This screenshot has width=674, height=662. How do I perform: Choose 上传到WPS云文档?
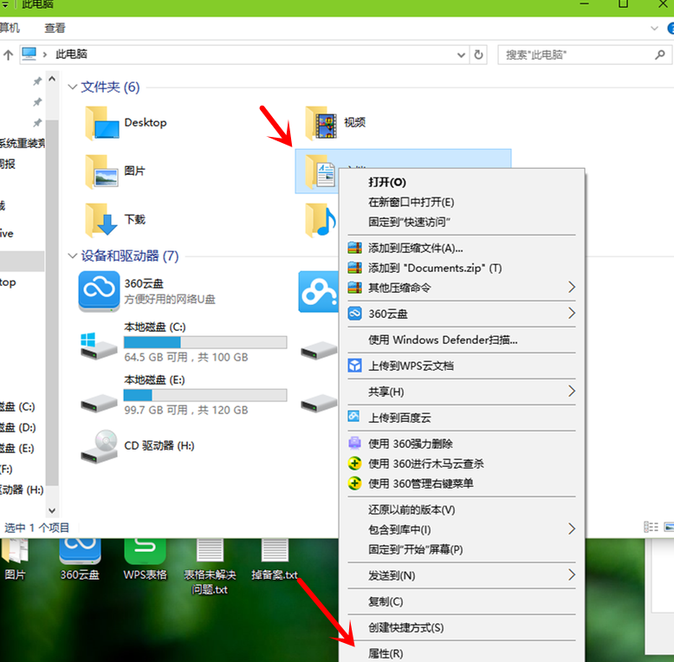tap(461, 366)
